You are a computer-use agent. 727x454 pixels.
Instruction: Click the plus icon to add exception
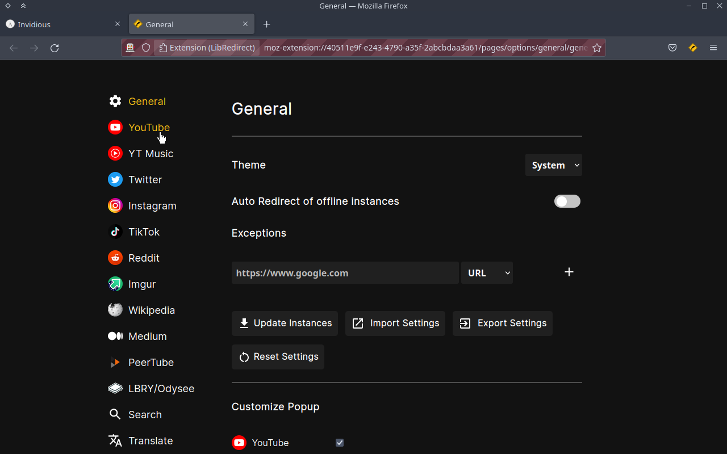(x=569, y=272)
